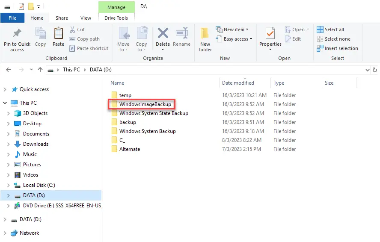Open the File menu tab
The height and width of the screenshot is (242, 380).
(12, 18)
